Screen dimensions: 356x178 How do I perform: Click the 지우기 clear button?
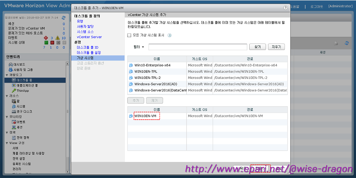click(x=276, y=47)
